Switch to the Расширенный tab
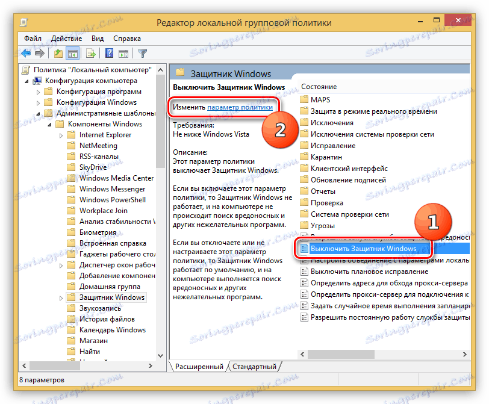489x404 pixels. click(x=199, y=367)
